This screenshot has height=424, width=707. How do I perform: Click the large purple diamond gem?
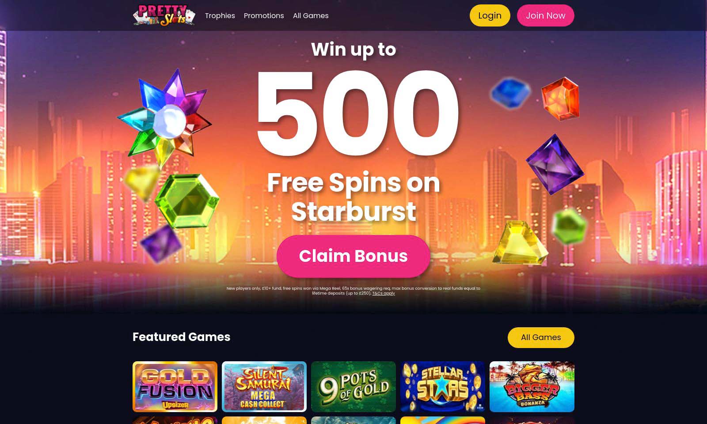[555, 164]
